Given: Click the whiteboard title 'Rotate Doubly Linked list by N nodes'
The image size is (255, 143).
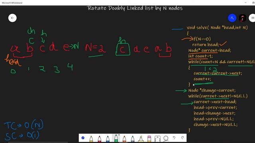Looking at the screenshot, I should 135,8.
